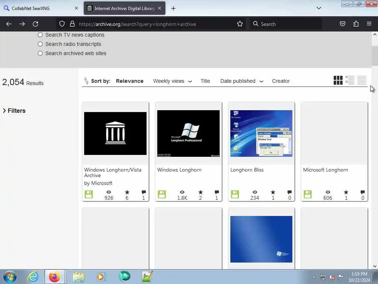This screenshot has width=378, height=284.
Task: Switch to grid tile view
Action: pos(338,80)
